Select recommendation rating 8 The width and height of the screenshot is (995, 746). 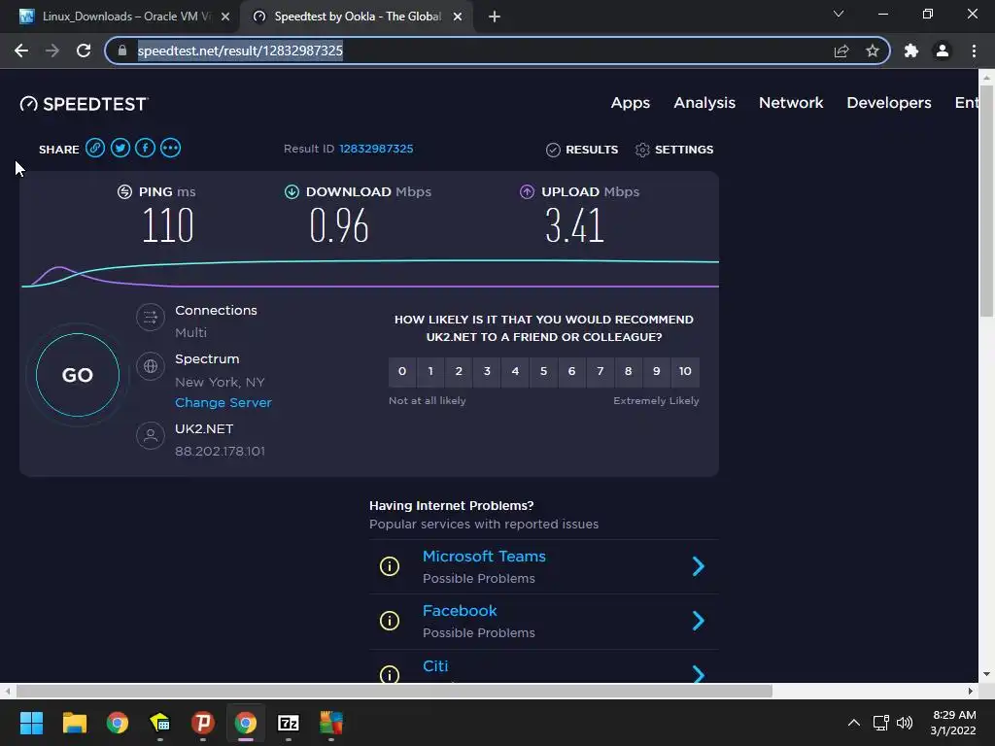tap(629, 372)
